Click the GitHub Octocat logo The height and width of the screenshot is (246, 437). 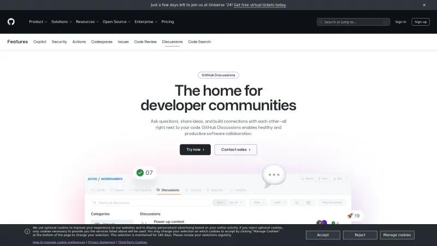(x=11, y=22)
